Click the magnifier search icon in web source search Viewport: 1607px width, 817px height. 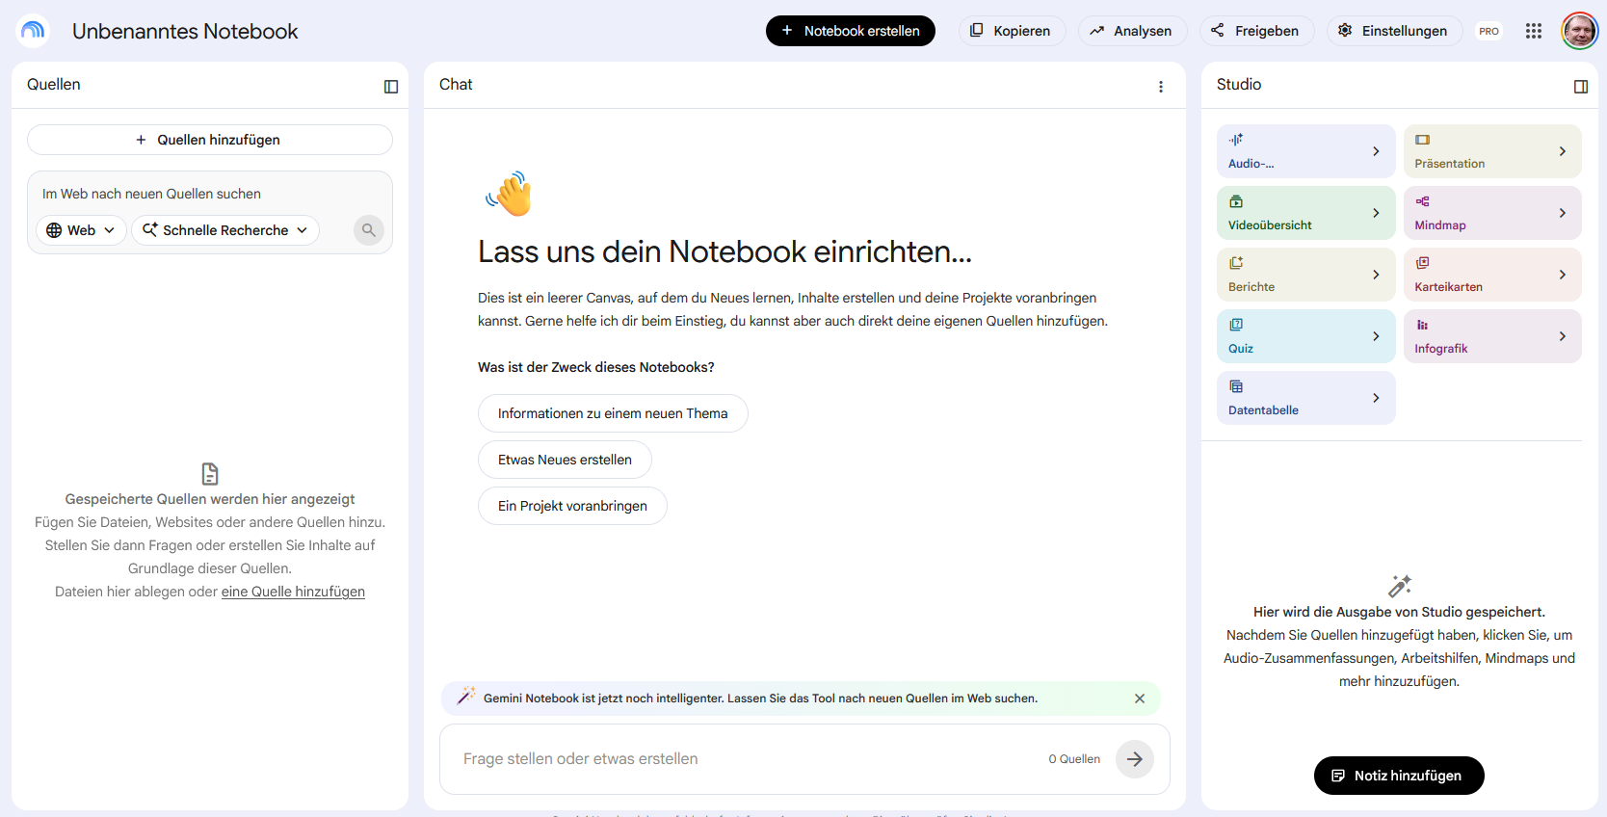[369, 230]
